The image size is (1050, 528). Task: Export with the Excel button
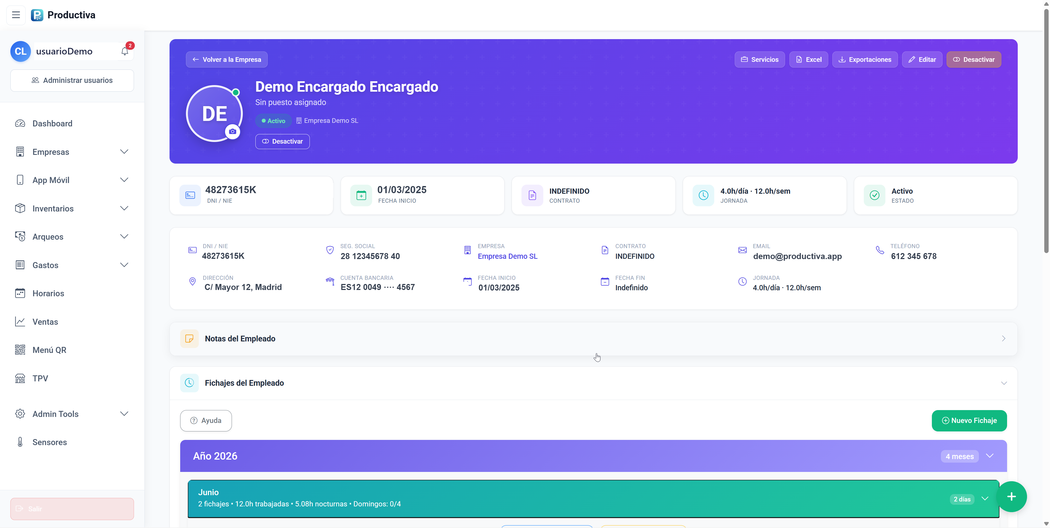coord(808,60)
